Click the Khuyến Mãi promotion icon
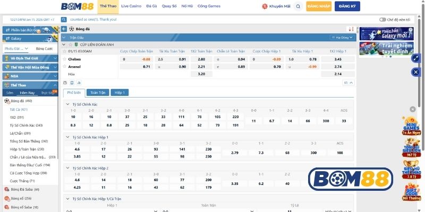This screenshot has width=425, height=212. point(265,6)
